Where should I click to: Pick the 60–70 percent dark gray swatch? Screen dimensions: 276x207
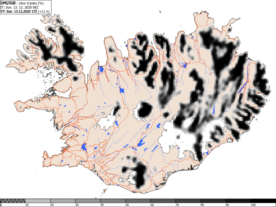pyautogui.click(x=163, y=201)
